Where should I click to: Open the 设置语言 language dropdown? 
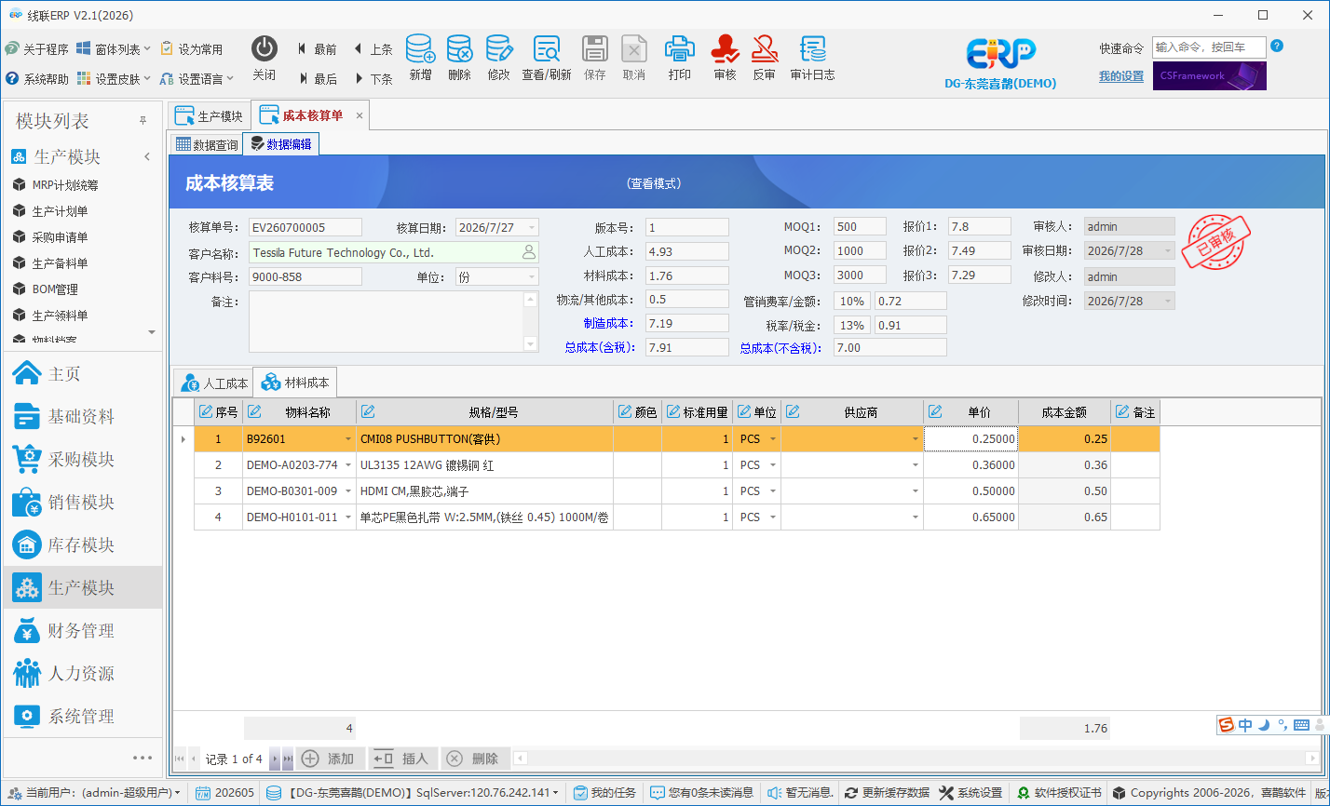click(x=197, y=79)
